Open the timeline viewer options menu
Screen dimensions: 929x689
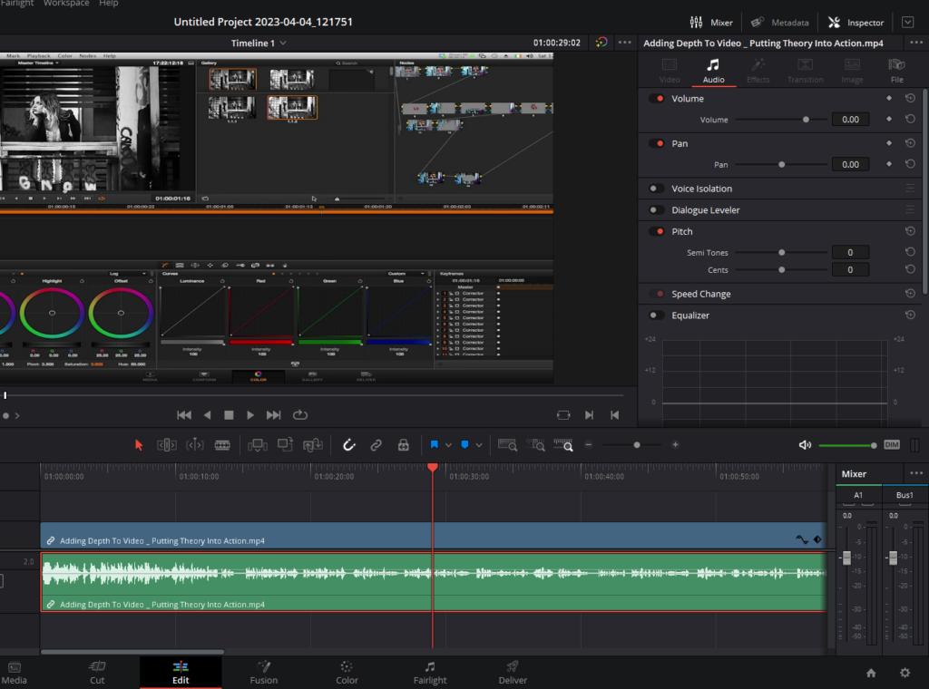tap(624, 43)
